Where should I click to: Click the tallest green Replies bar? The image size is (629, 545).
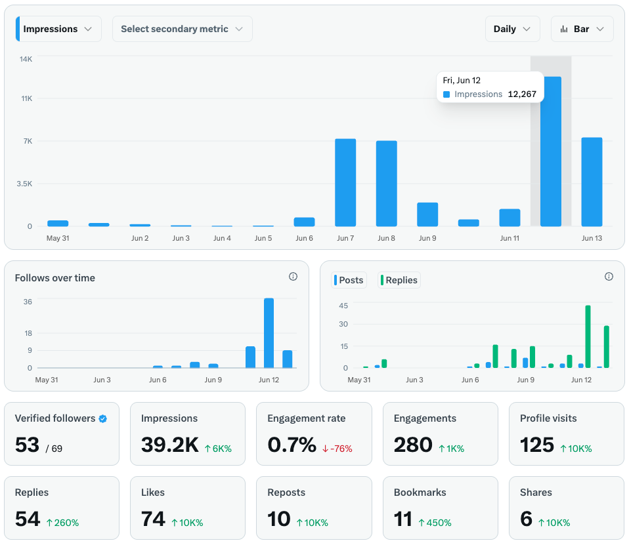(x=588, y=336)
